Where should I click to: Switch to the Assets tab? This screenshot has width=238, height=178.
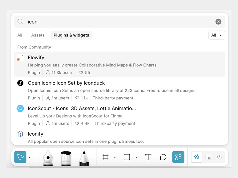click(x=38, y=35)
